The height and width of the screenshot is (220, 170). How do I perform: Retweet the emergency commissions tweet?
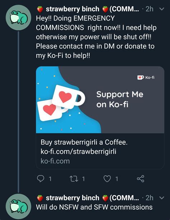coord(74,179)
